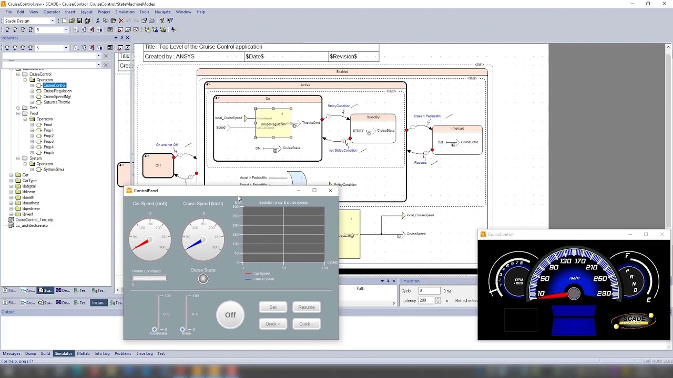Click the Latency input field
The height and width of the screenshot is (378, 673).
pos(426,300)
